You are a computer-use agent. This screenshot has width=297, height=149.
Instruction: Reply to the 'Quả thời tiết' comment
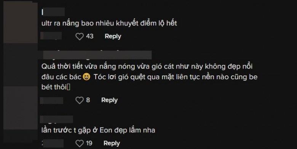coord(109,100)
